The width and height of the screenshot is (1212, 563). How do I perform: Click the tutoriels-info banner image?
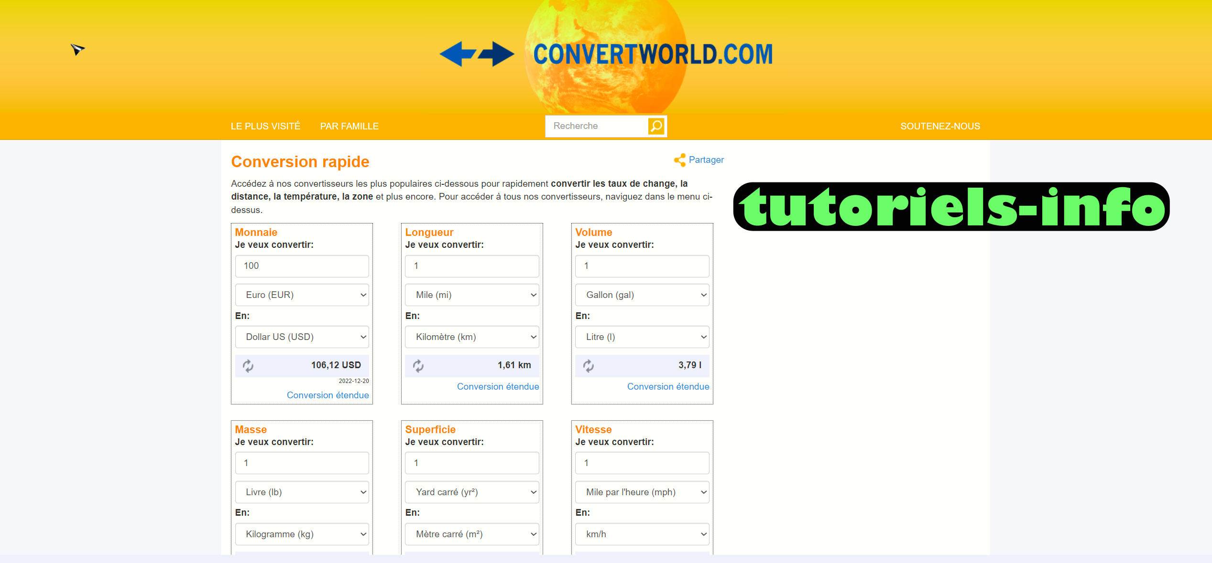pyautogui.click(x=951, y=206)
